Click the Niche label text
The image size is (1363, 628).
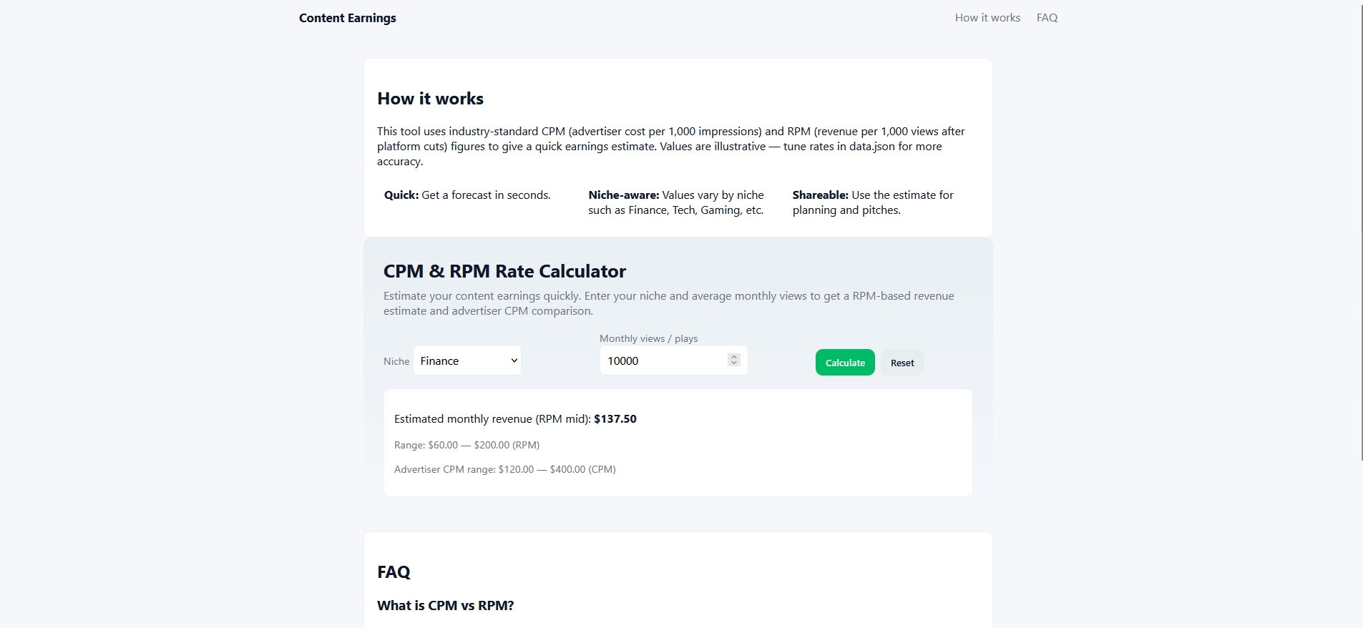click(x=396, y=361)
